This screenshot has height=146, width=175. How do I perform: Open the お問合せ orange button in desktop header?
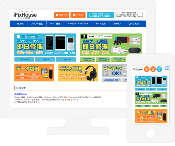click(x=62, y=15)
